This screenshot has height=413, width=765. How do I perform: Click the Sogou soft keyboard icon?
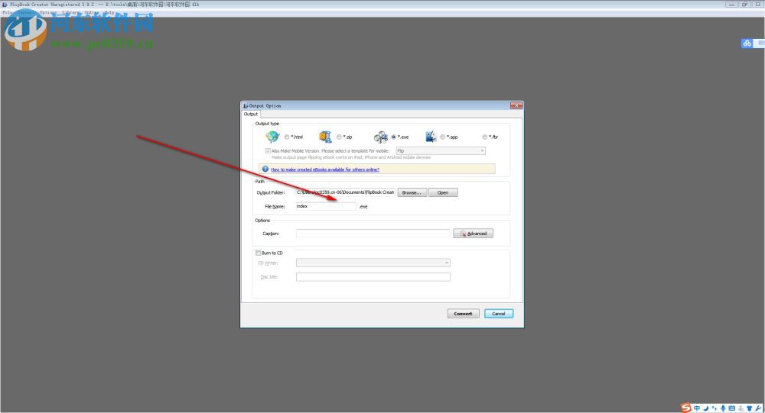click(x=732, y=408)
